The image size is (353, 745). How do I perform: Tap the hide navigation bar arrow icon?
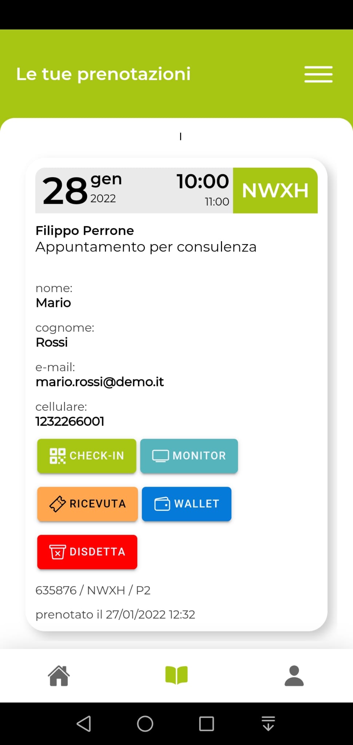point(268,724)
